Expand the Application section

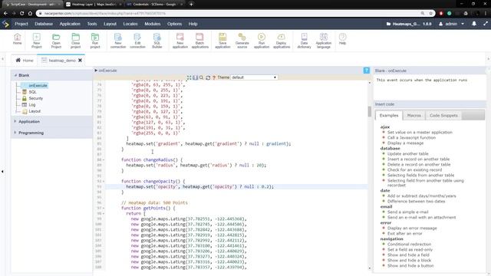pos(15,121)
